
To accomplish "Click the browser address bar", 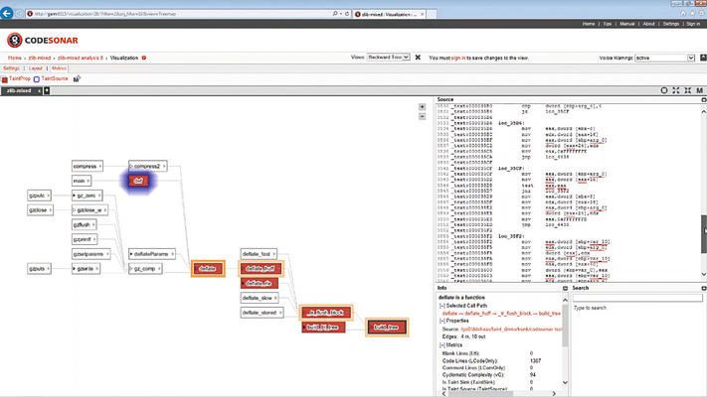I will coord(180,14).
